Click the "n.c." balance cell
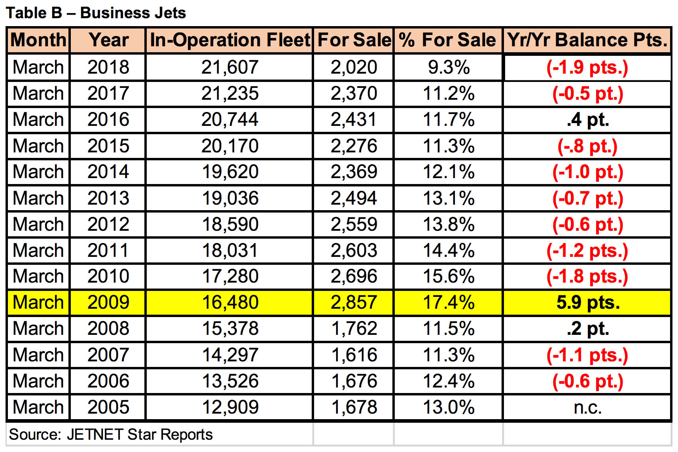This screenshot has width=678, height=452. (588, 407)
